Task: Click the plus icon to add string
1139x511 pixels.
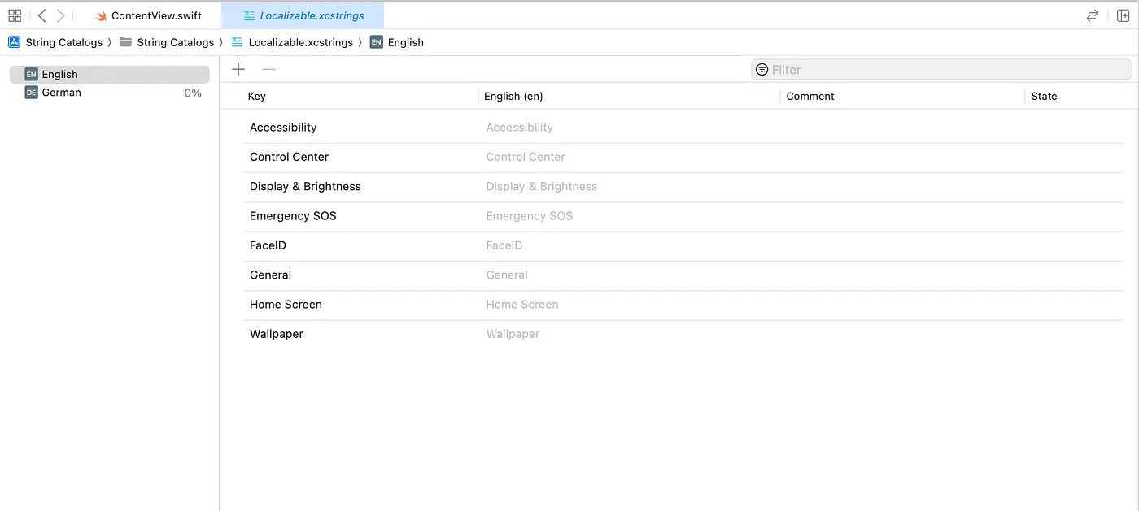Action: 238,70
